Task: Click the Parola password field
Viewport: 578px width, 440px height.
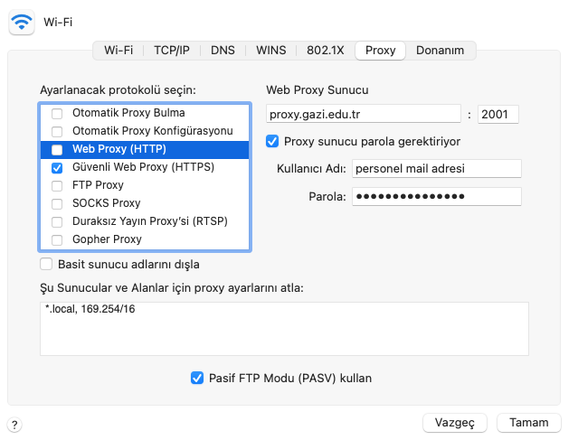Action: [437, 196]
